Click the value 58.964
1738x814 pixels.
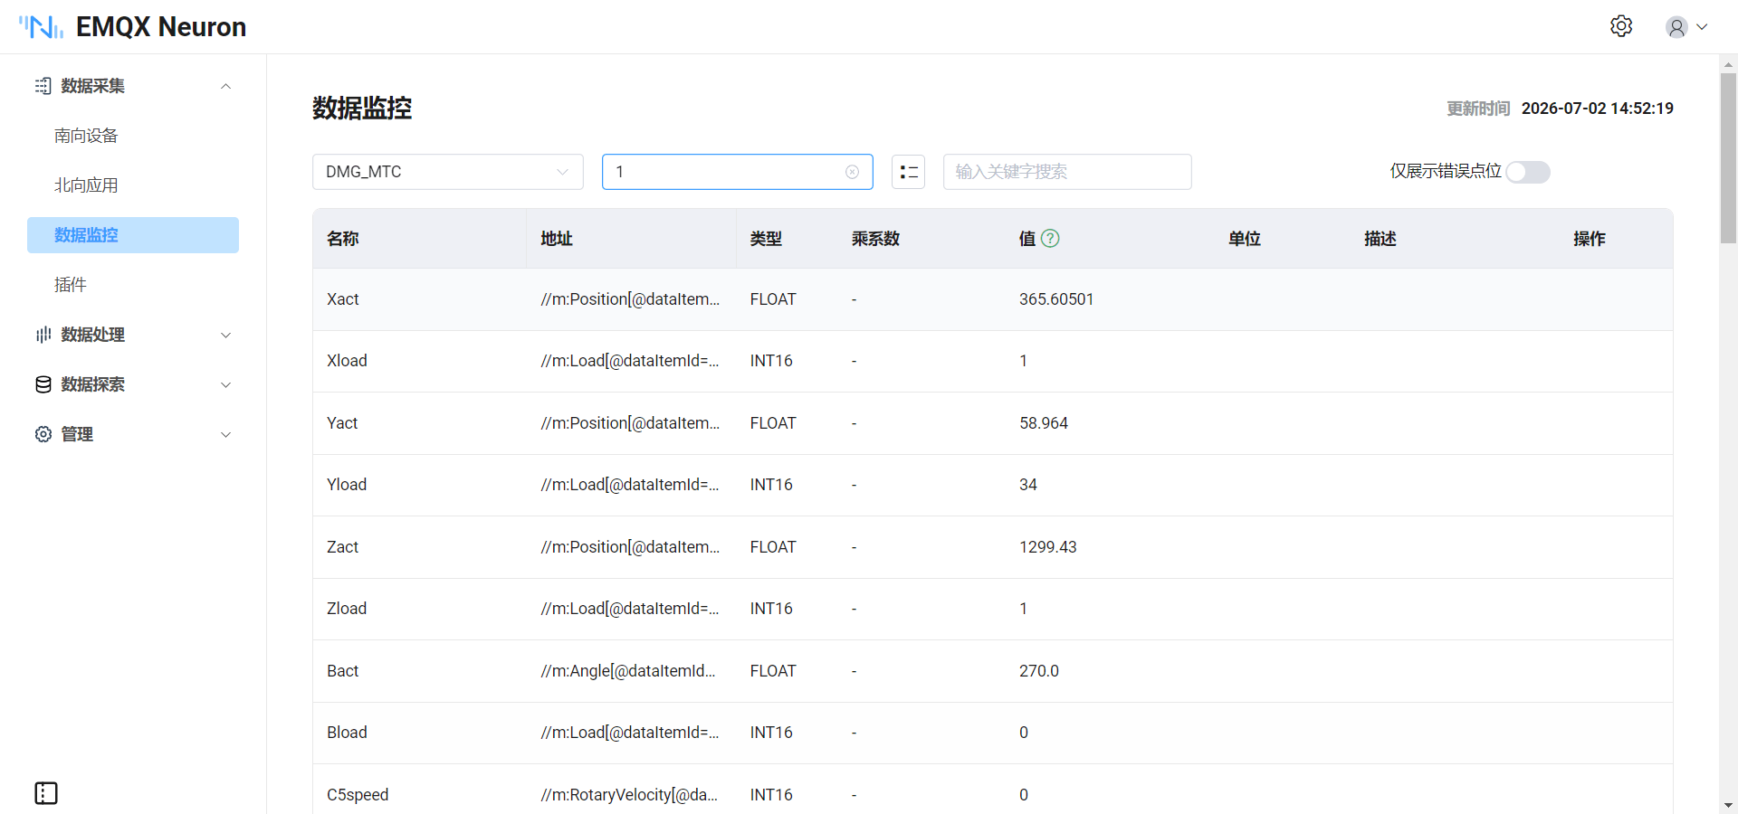[x=1044, y=423]
